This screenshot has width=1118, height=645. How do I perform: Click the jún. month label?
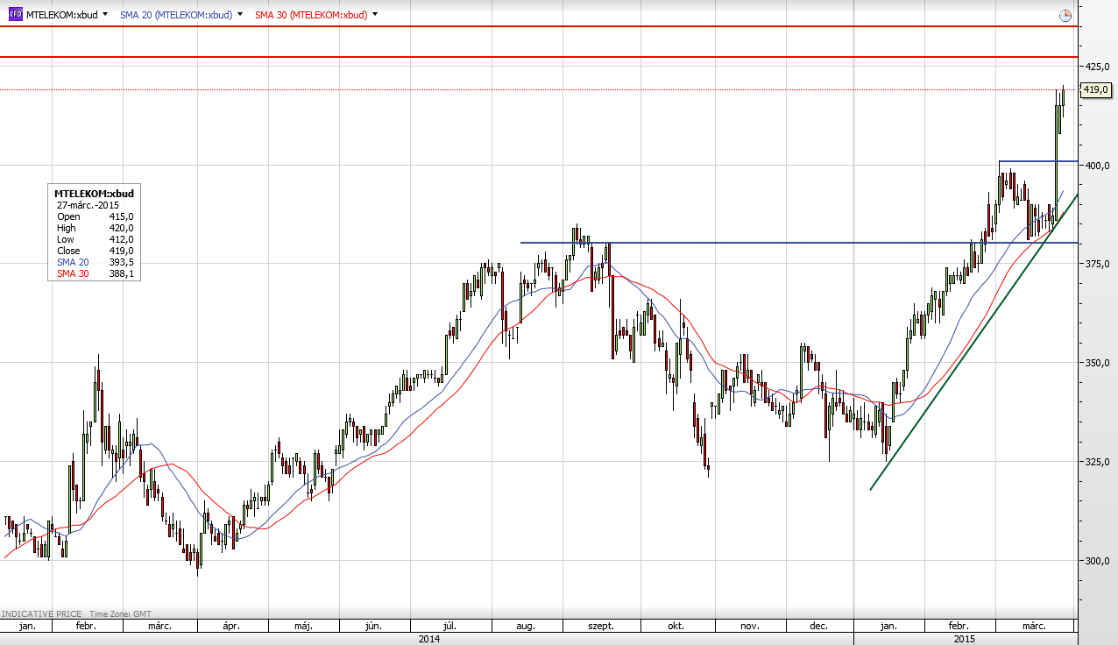point(373,627)
